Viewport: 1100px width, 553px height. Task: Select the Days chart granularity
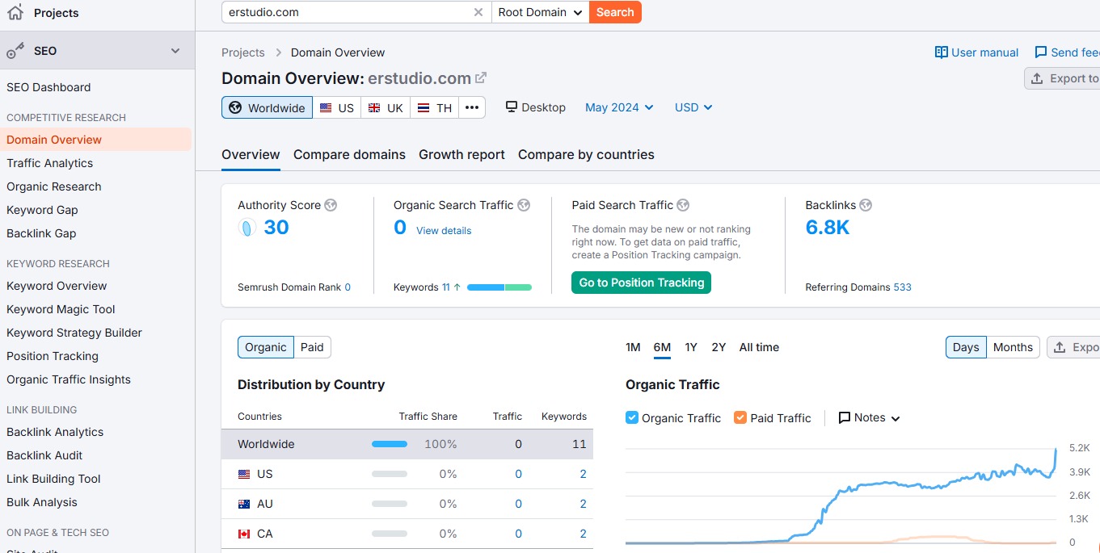coord(966,347)
